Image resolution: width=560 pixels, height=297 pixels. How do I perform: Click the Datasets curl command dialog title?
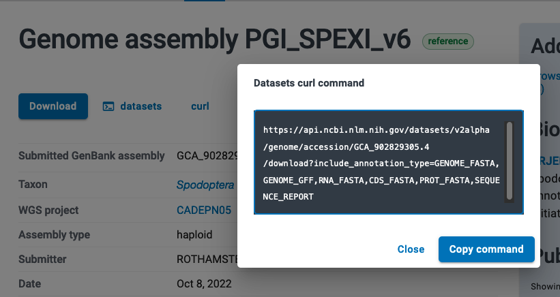click(309, 83)
